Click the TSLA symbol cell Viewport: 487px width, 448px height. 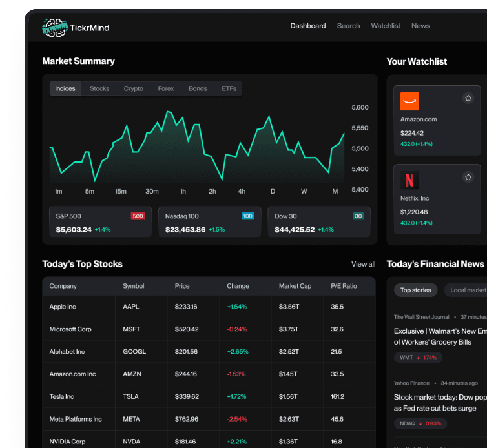pos(130,396)
